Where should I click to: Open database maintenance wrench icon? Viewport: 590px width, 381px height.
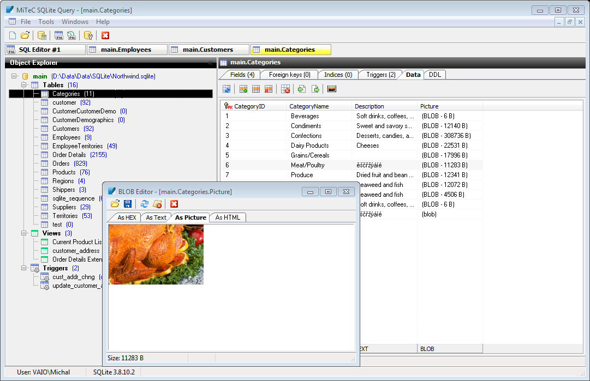(88, 35)
